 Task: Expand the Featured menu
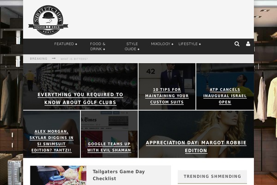[x=66, y=44]
